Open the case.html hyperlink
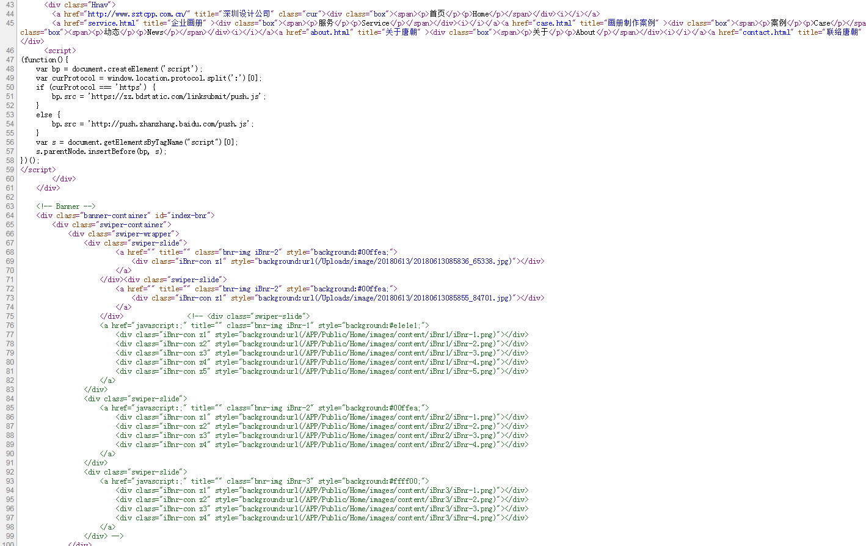 [x=553, y=23]
